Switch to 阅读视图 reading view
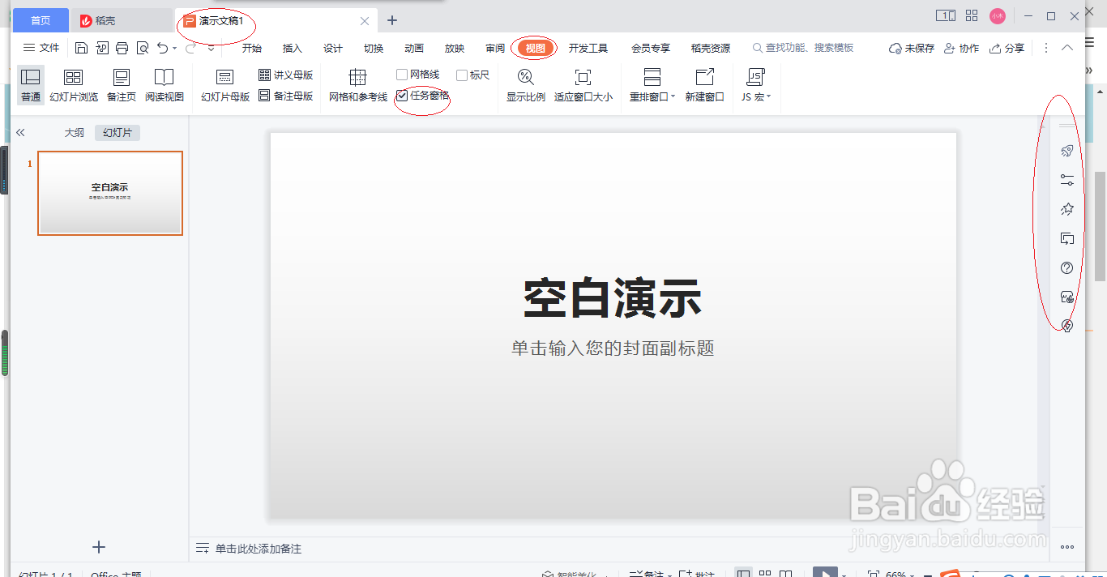The width and height of the screenshot is (1107, 577). point(165,83)
